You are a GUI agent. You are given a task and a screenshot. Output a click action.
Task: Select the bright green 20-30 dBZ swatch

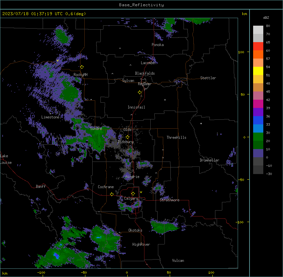coord(258,137)
